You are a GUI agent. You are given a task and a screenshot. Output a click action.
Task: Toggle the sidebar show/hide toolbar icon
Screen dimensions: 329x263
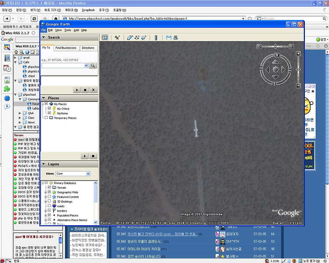pos(105,38)
